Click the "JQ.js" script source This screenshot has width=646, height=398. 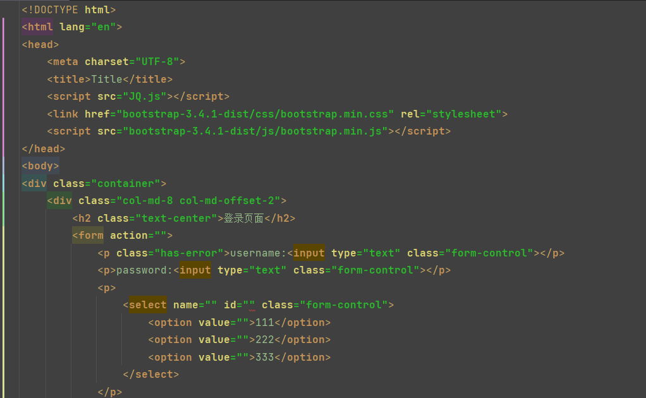click(x=145, y=96)
